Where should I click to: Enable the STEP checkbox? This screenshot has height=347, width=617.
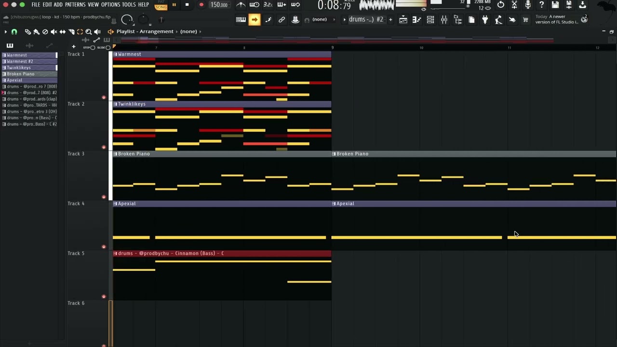(93, 48)
